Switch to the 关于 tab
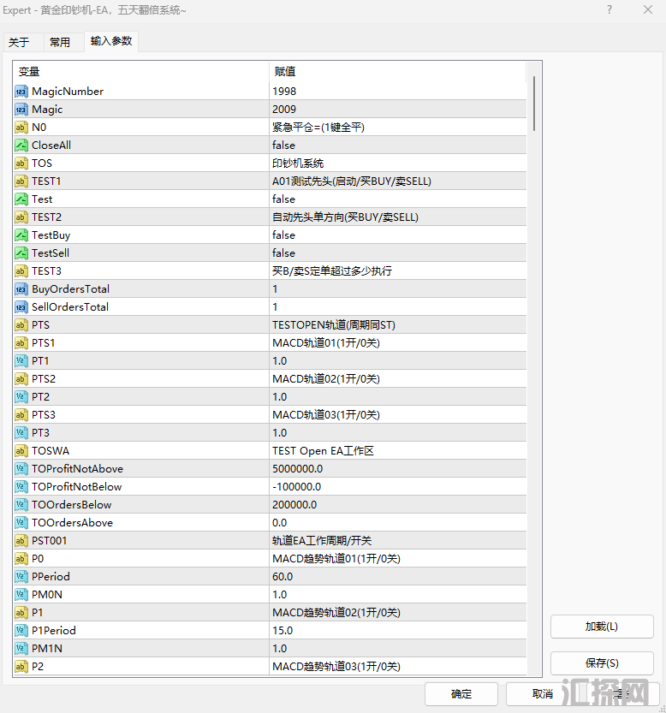This screenshot has width=666, height=713. click(19, 42)
